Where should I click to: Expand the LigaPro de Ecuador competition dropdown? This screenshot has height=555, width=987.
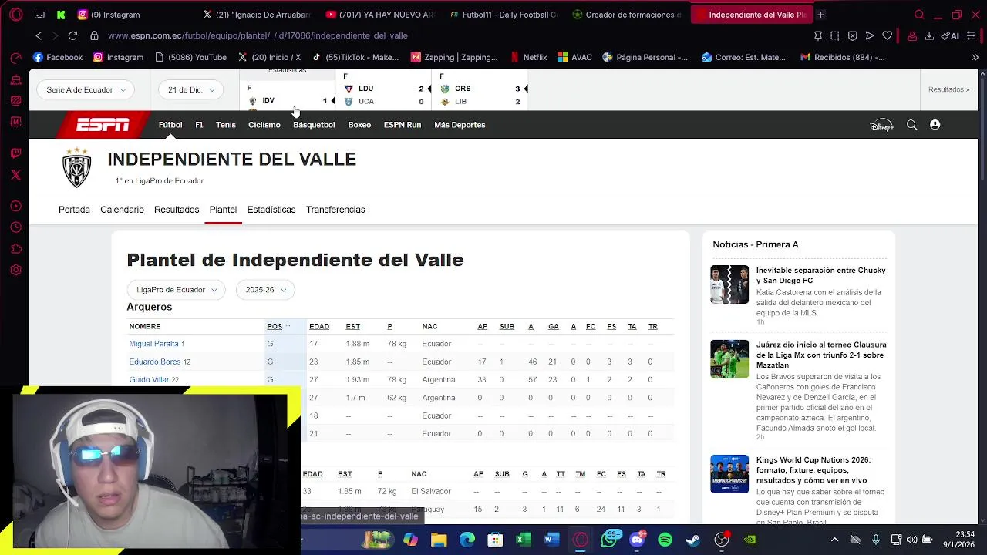(176, 290)
